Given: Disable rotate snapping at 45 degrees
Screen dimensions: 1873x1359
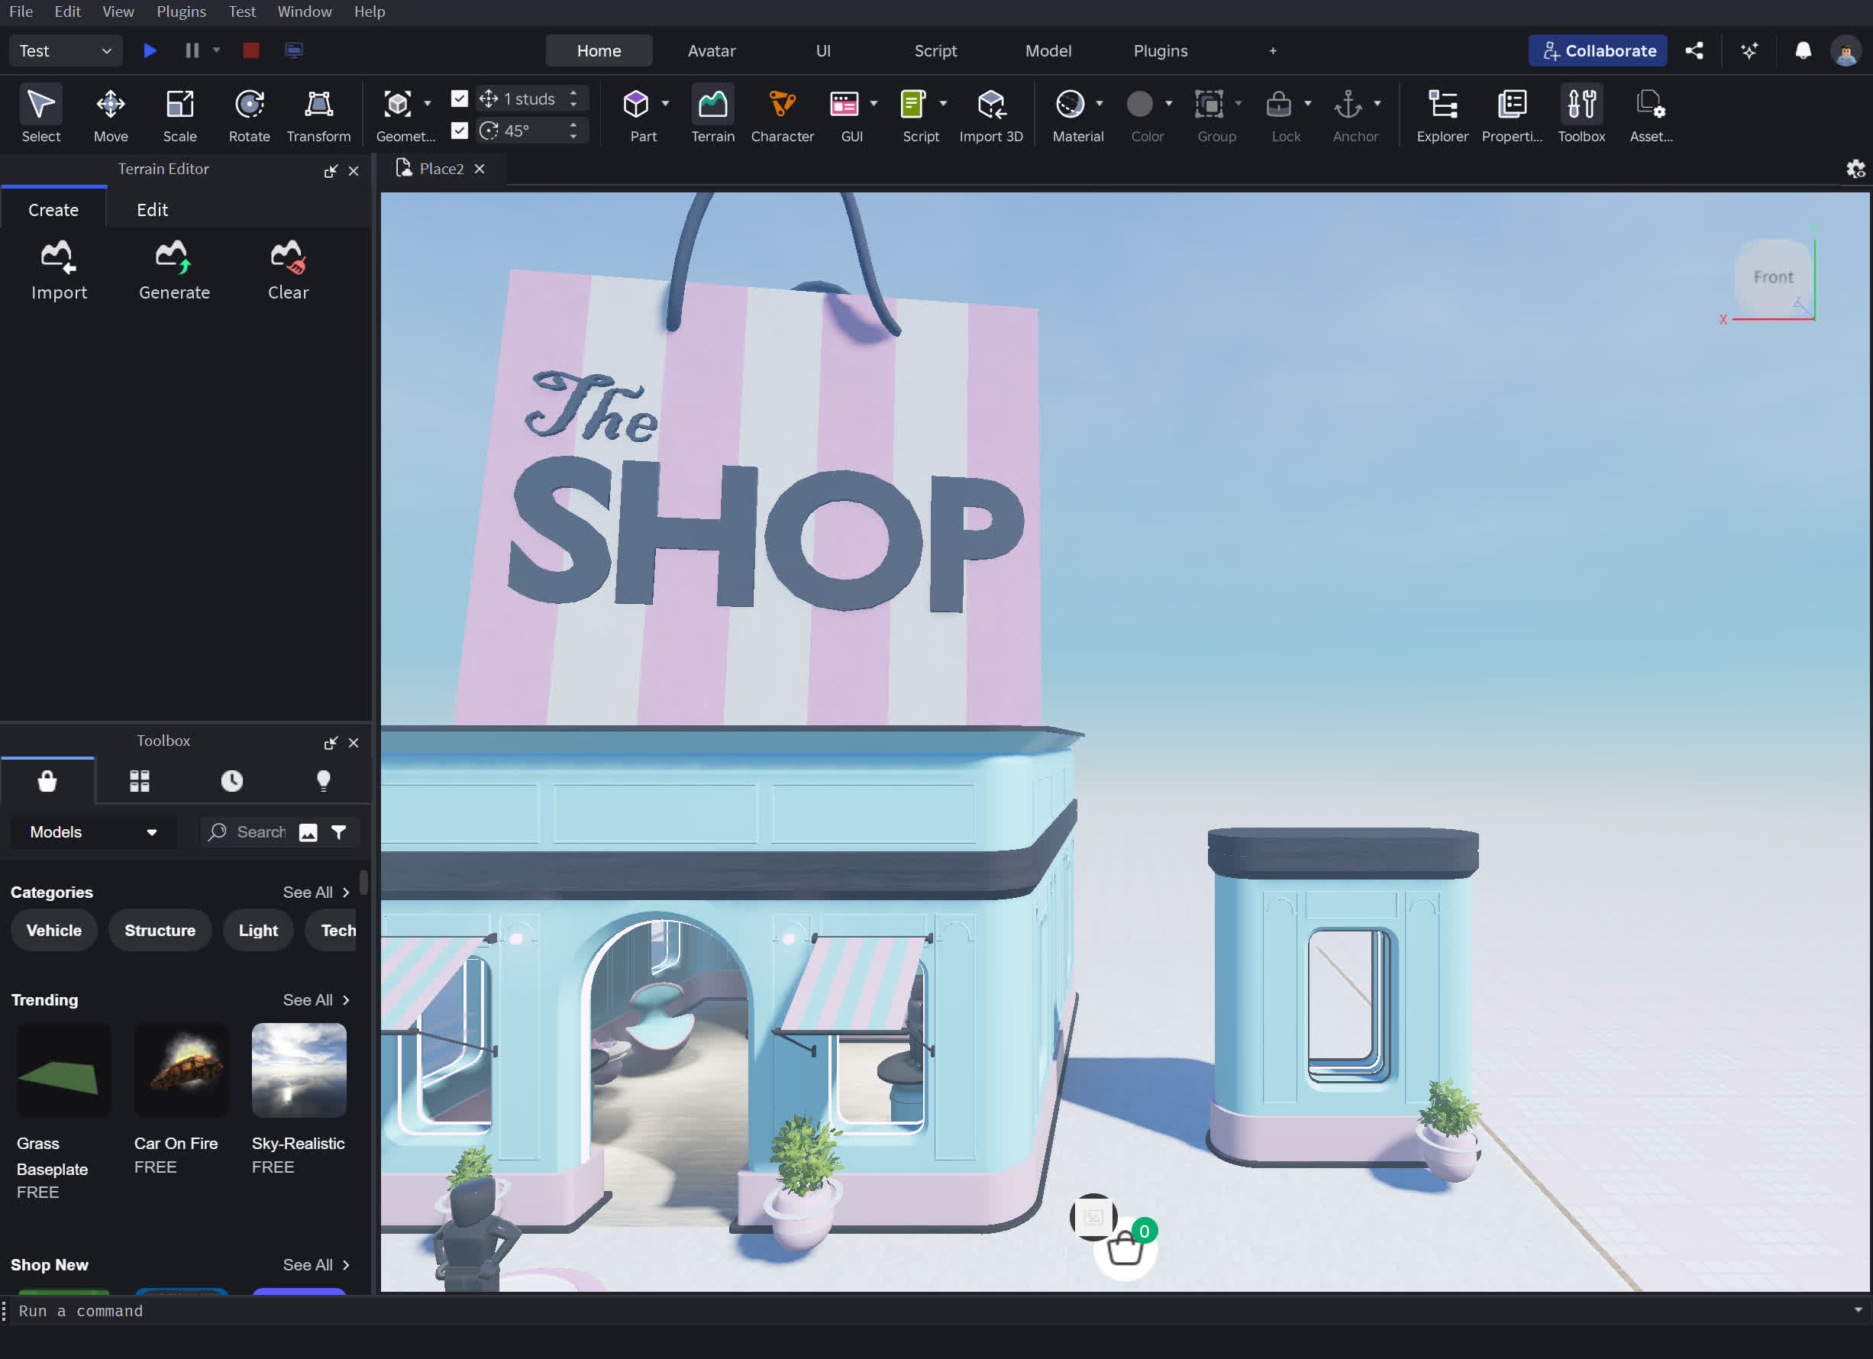Looking at the screenshot, I should (x=459, y=130).
